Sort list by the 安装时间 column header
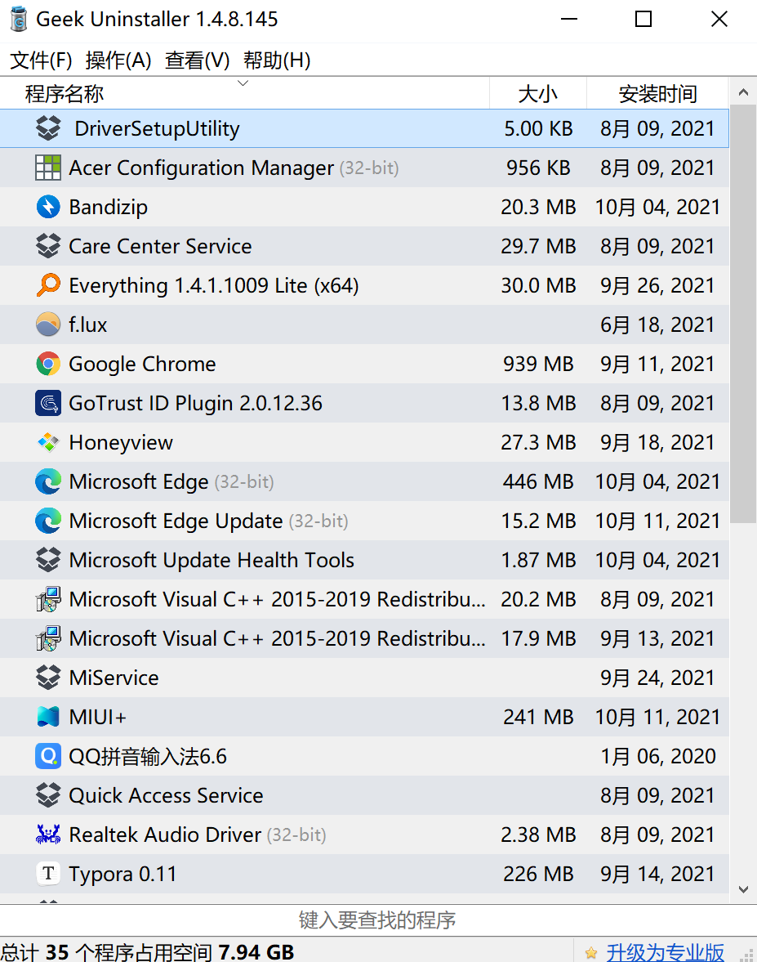The height and width of the screenshot is (962, 757). tap(657, 93)
